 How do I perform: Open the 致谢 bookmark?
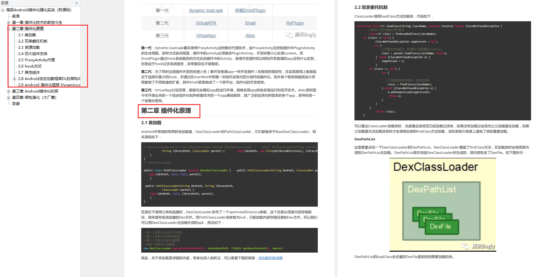[x=16, y=104]
